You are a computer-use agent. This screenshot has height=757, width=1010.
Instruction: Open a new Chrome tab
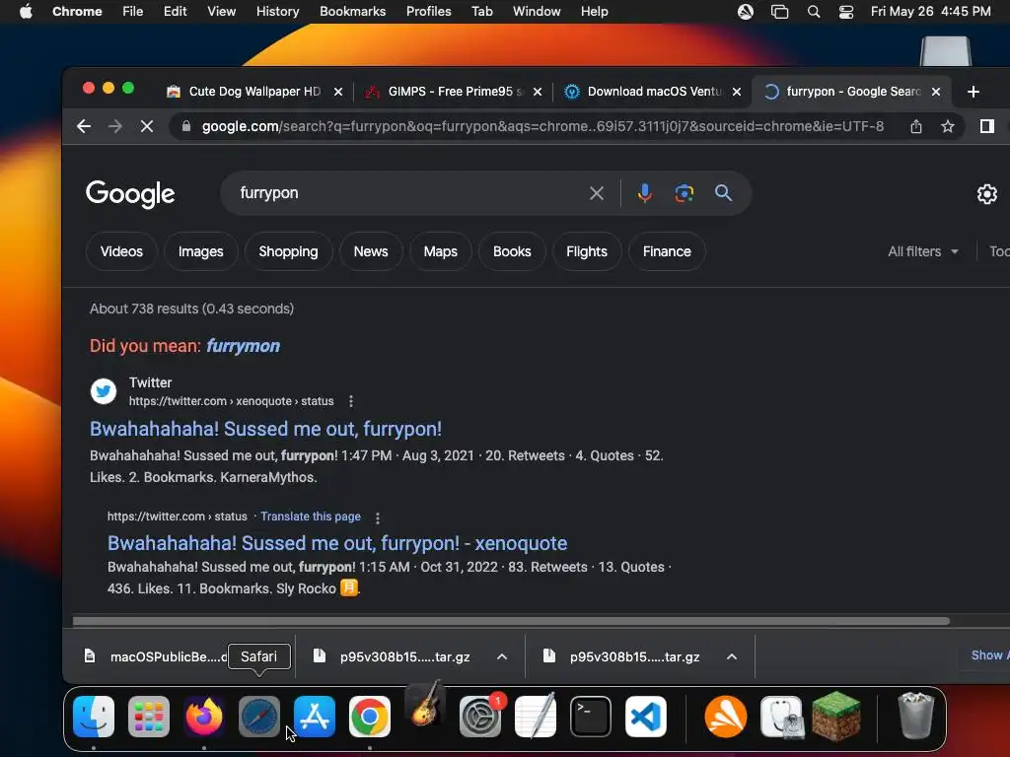coord(974,92)
